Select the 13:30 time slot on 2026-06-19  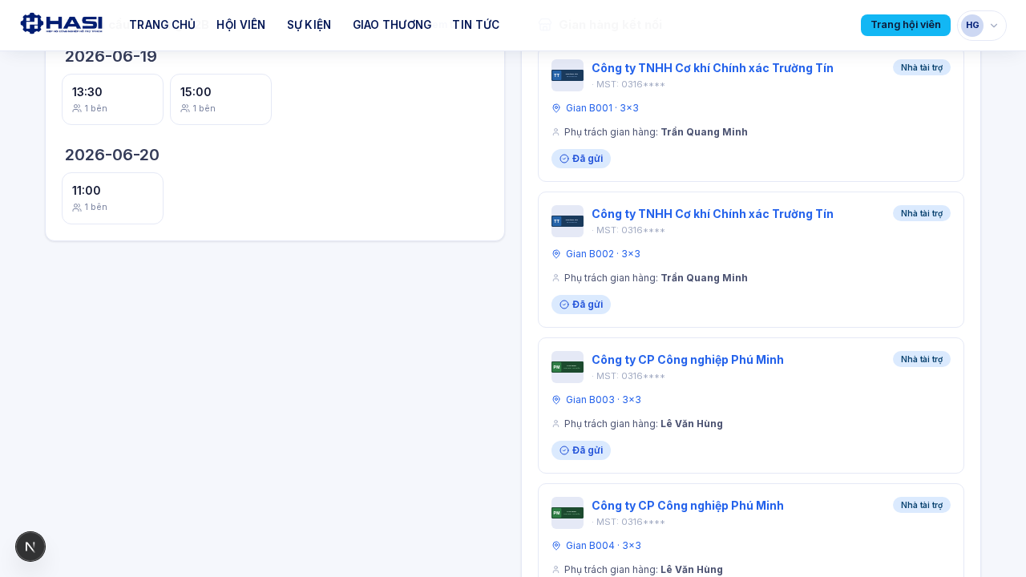(x=112, y=99)
